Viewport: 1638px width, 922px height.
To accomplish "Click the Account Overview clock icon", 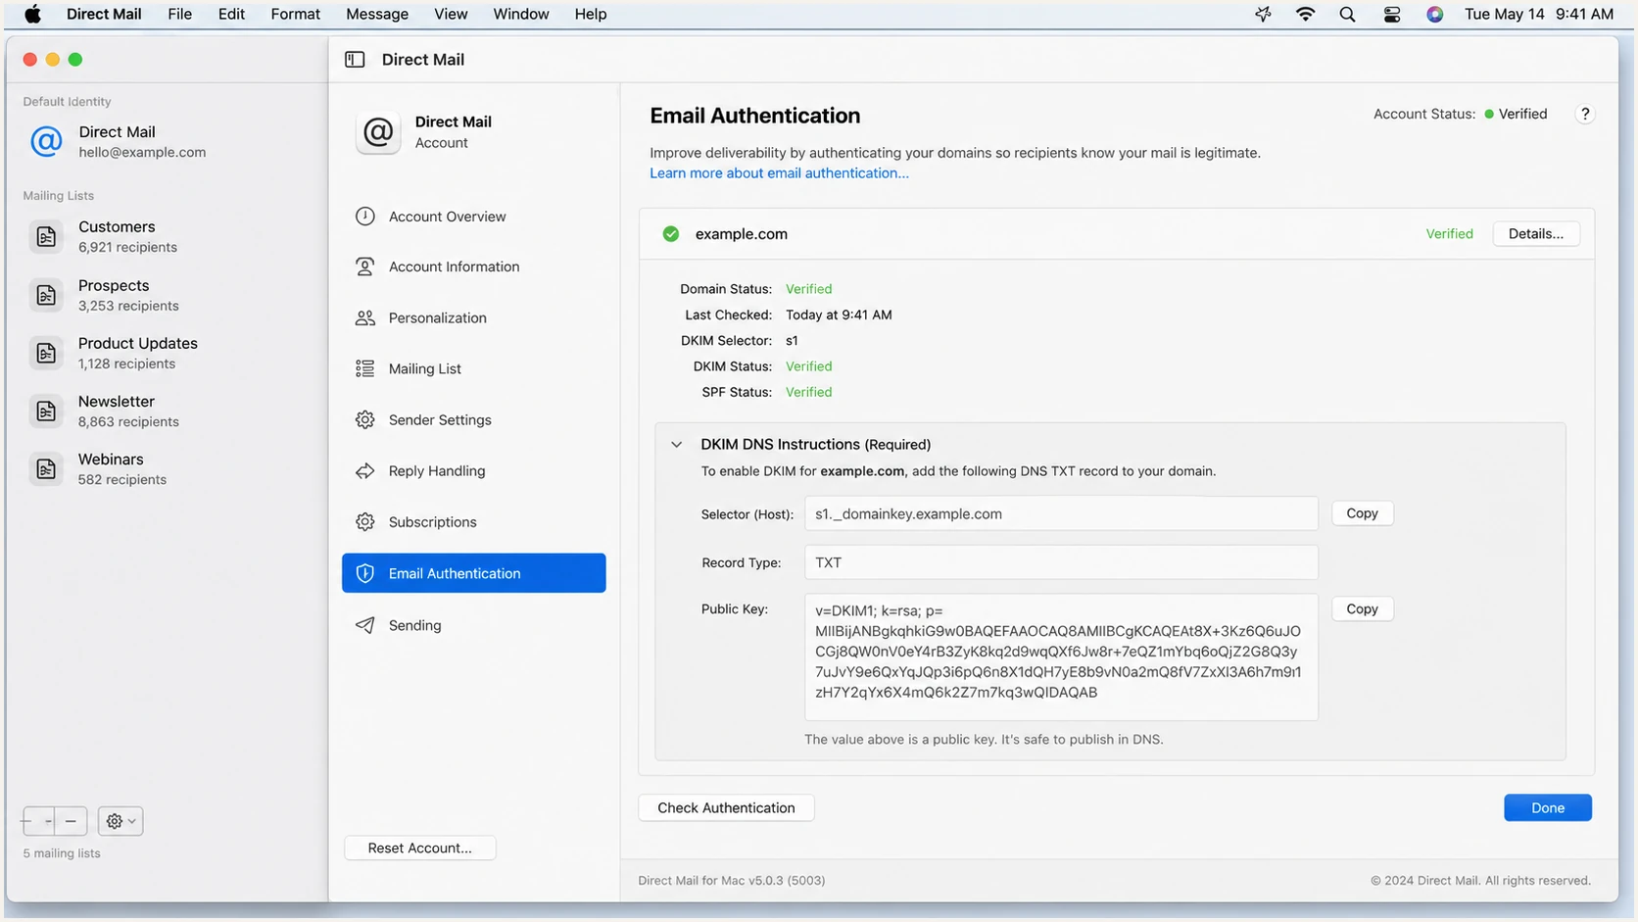I will coord(365,217).
